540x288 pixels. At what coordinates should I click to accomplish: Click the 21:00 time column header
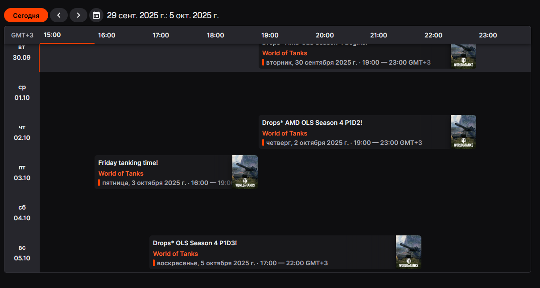coord(379,35)
